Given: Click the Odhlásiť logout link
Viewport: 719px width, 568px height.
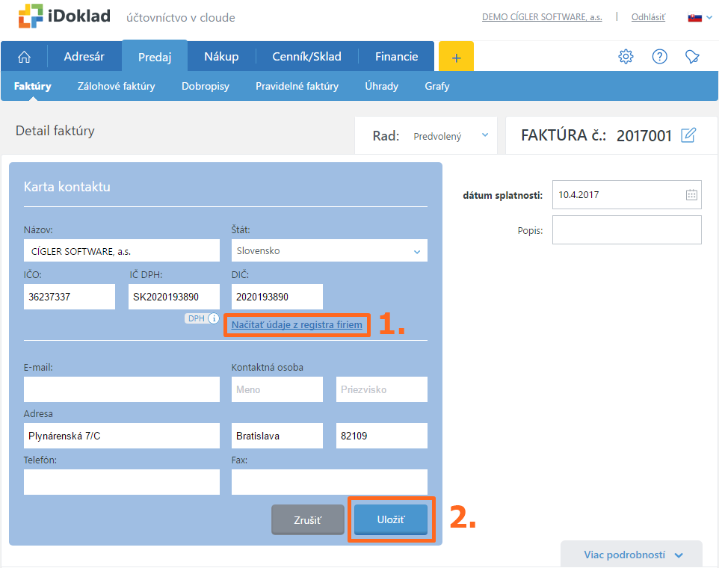Looking at the screenshot, I should [x=648, y=17].
